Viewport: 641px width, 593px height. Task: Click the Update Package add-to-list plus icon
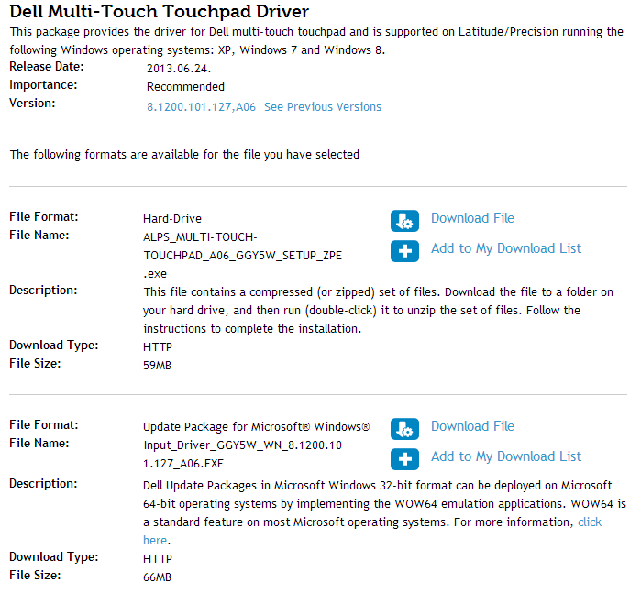tap(404, 459)
